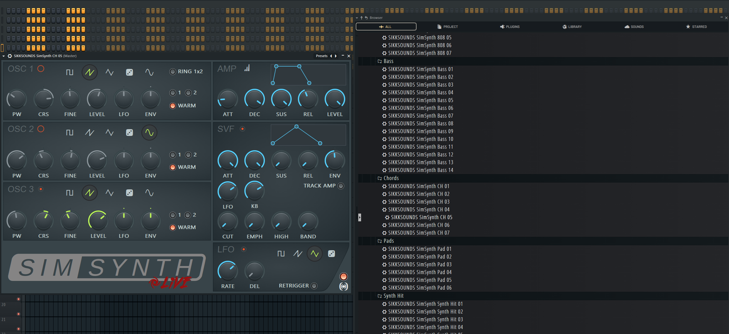The width and height of the screenshot is (729, 334).
Task: Select the sawtooth shape in LFO section
Action: 298,254
